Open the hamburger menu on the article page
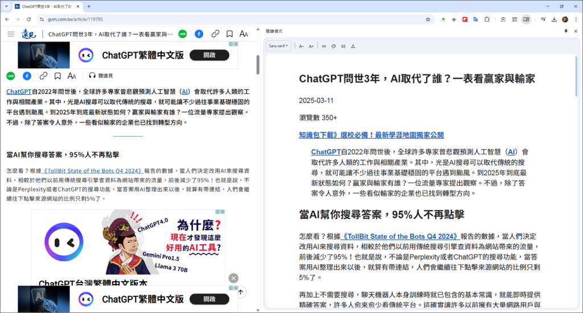583x313 pixels. [x=11, y=34]
